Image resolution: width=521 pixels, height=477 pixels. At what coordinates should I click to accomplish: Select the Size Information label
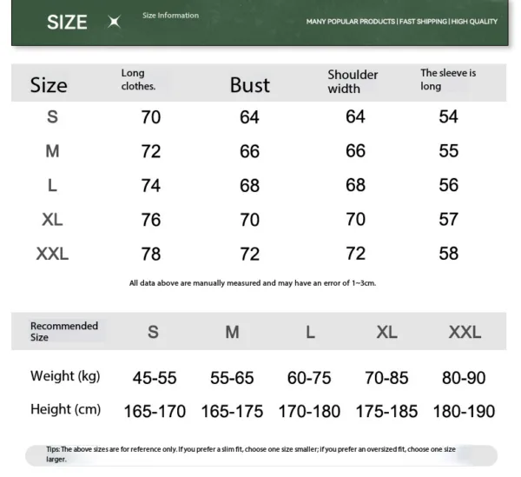pyautogui.click(x=170, y=16)
